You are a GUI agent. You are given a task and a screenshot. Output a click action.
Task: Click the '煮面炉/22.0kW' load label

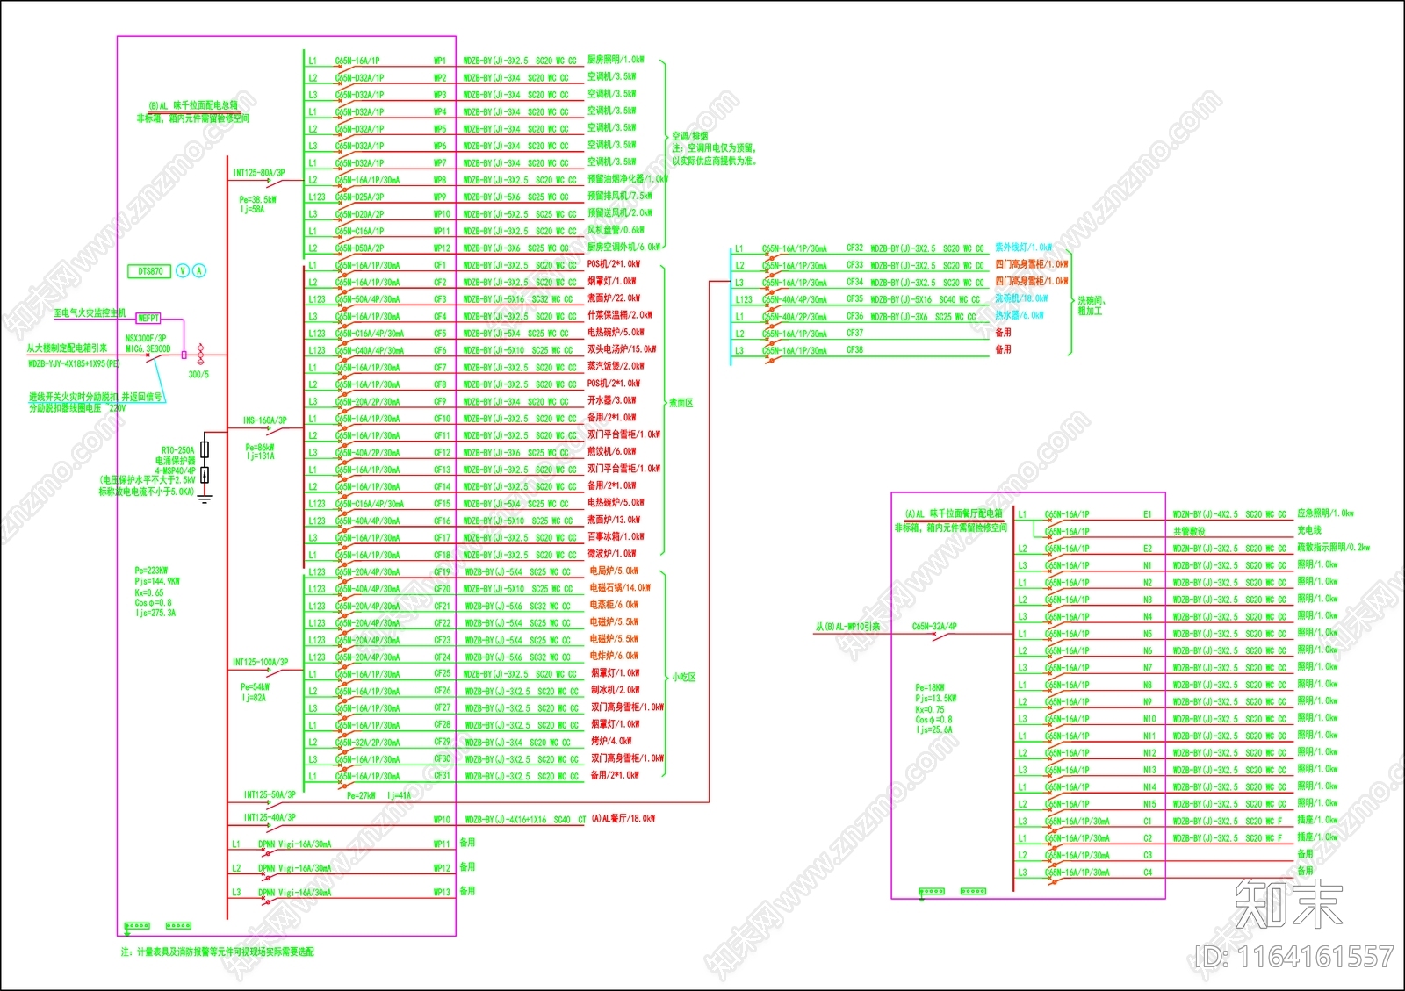[x=614, y=298]
